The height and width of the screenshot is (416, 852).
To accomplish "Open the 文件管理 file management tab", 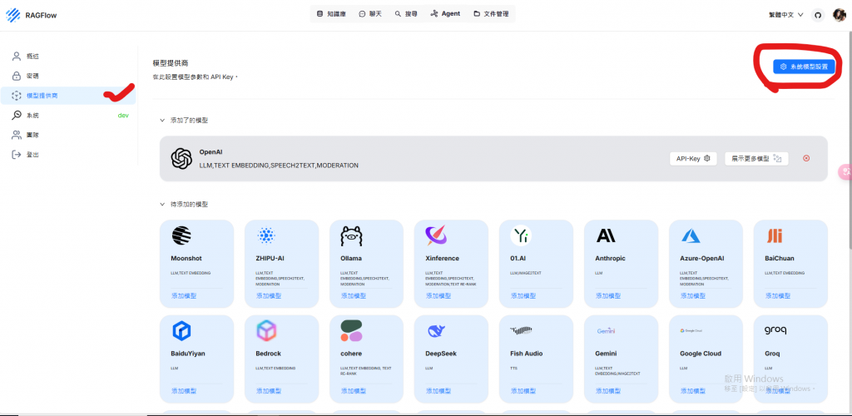I will [491, 13].
